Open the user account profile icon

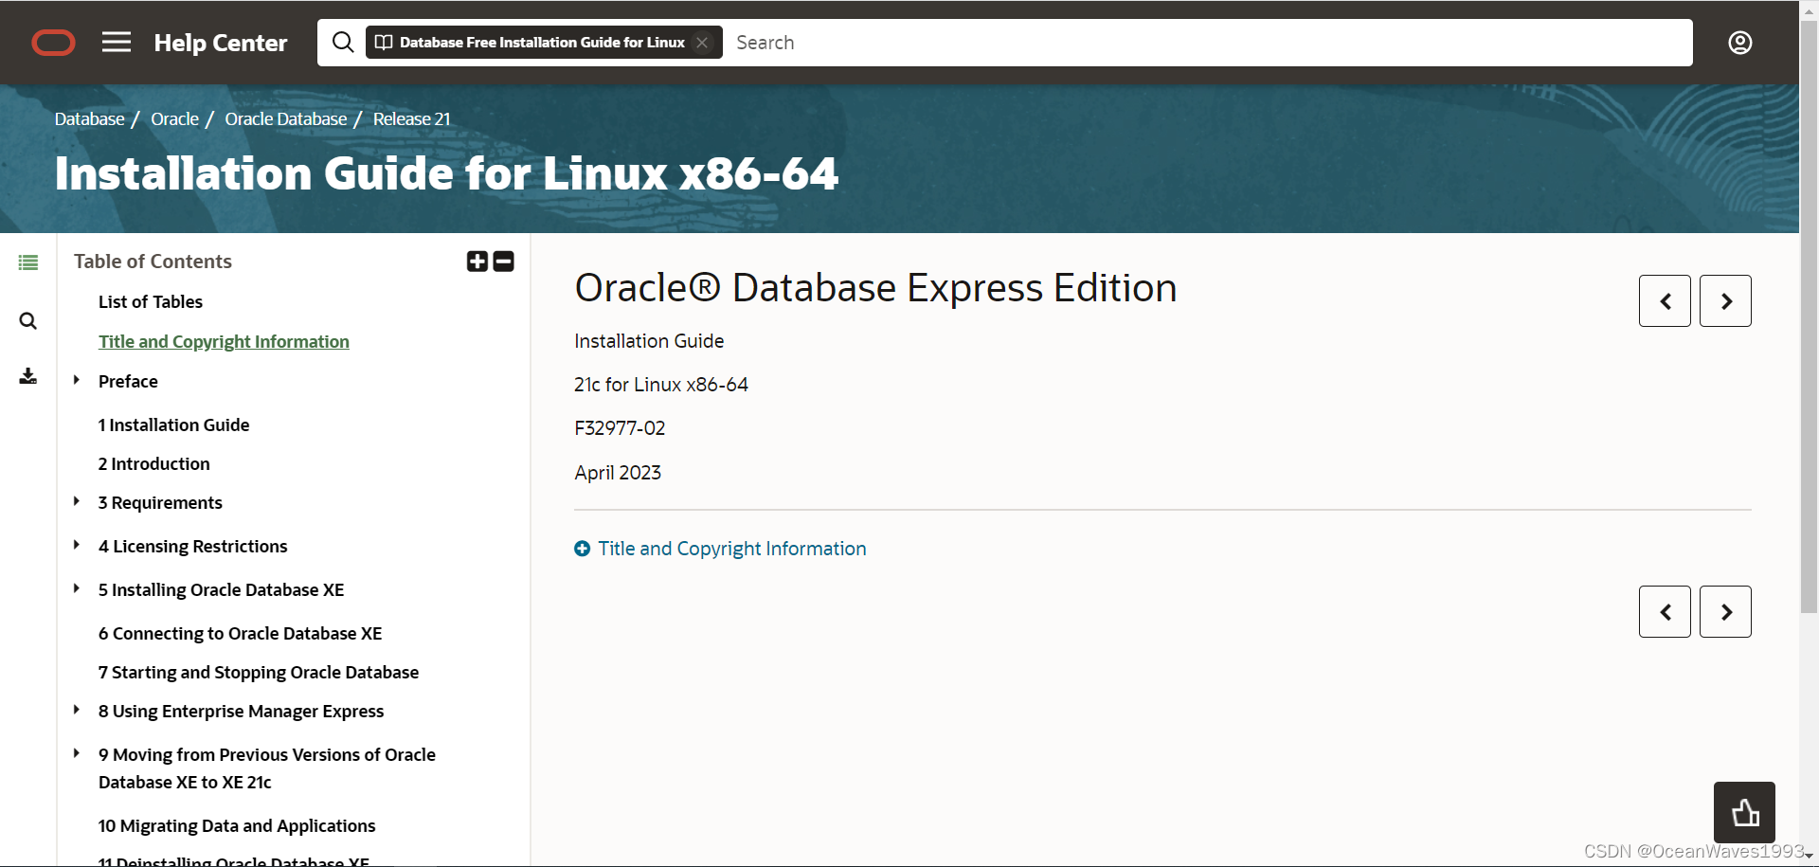click(x=1740, y=43)
